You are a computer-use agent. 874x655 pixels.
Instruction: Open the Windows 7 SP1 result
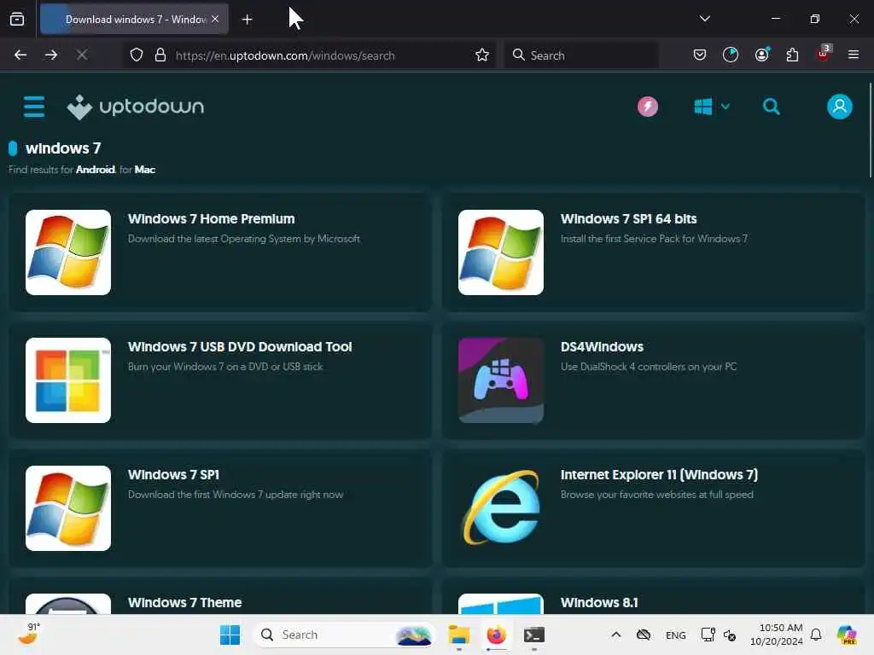220,508
